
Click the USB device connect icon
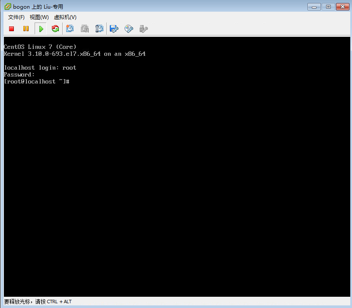pyautogui.click(x=144, y=29)
